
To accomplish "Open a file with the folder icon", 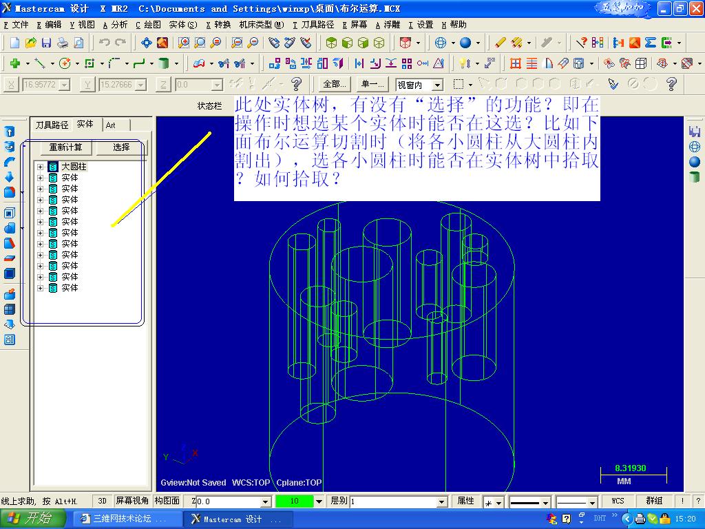I will tap(30, 43).
